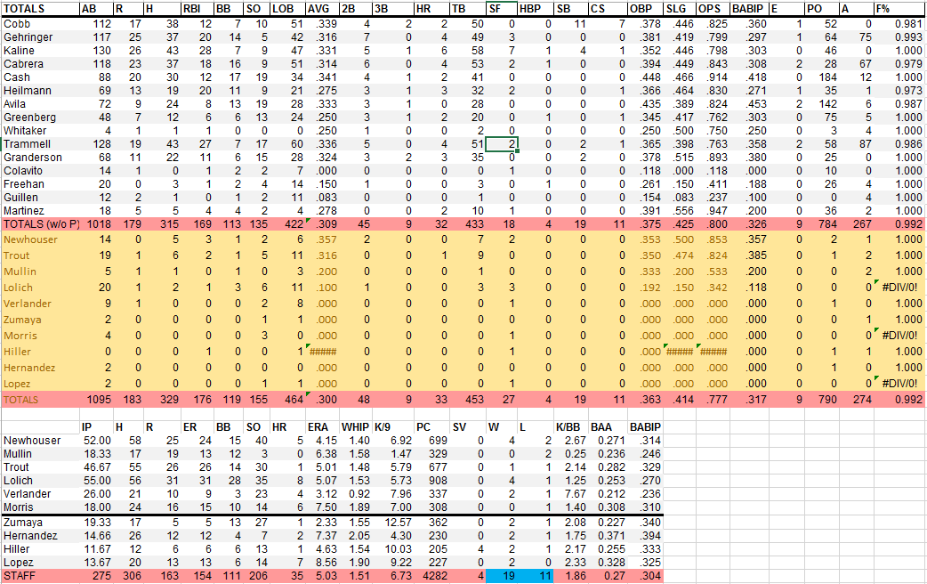Viewport: 927px width, 584px height.
Task: Click Zumaya's 12.57 K/9 value
Action: (392, 523)
